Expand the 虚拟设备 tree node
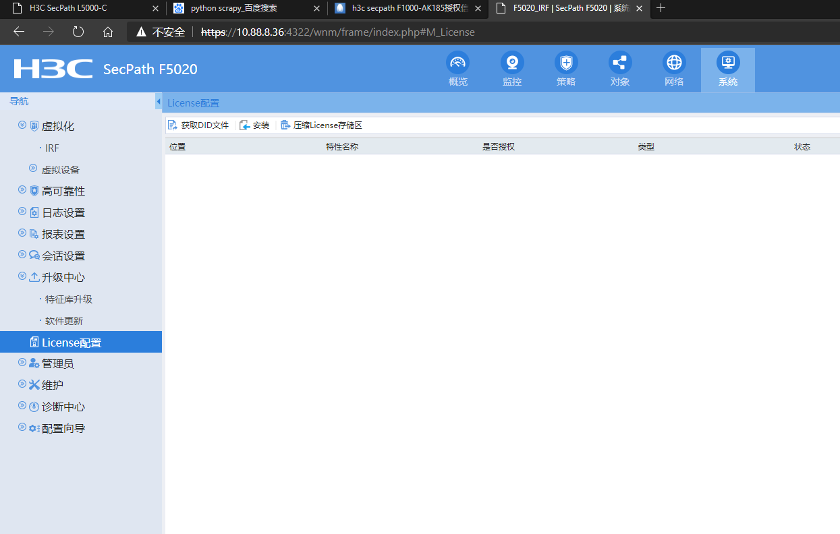This screenshot has width=840, height=534. tap(33, 169)
